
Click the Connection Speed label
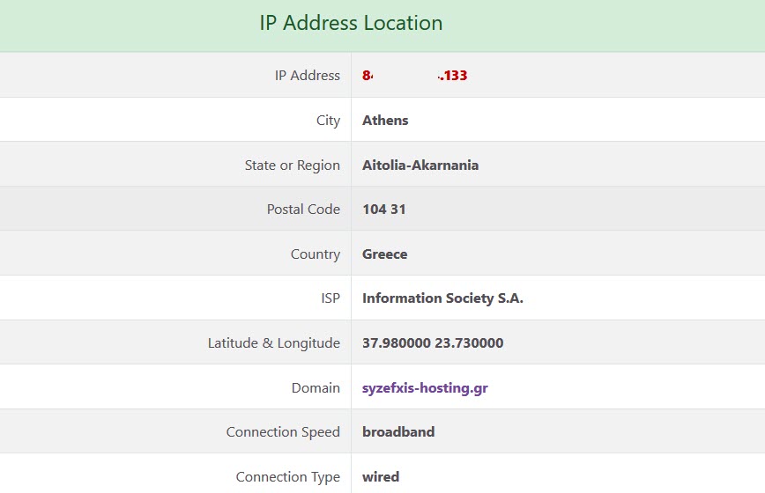click(283, 432)
